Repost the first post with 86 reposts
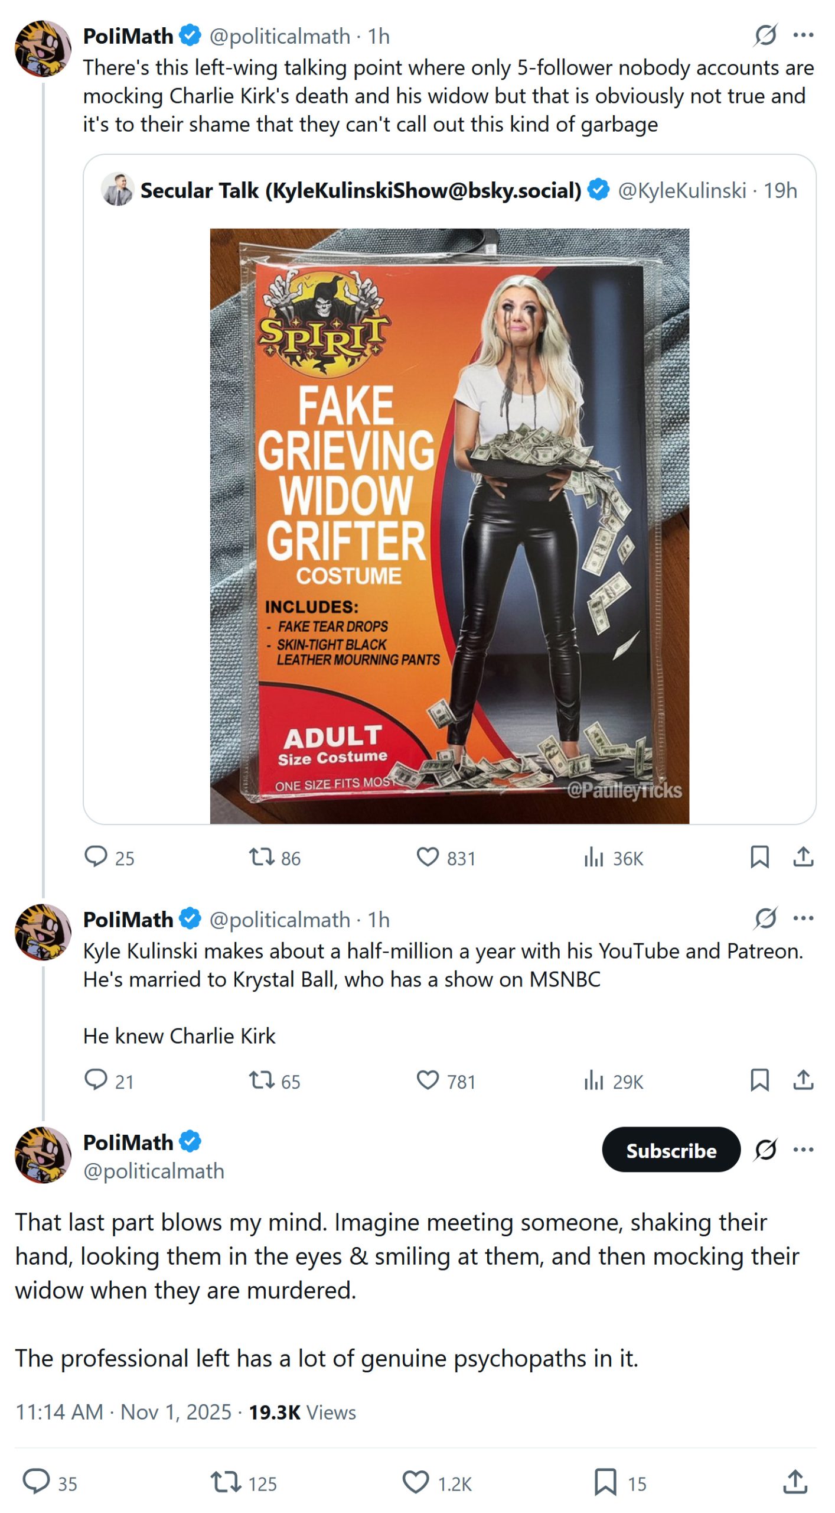 click(261, 856)
